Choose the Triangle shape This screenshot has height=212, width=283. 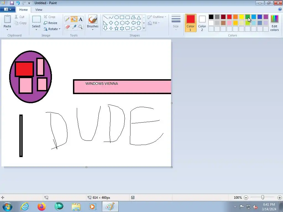pyautogui.click(x=139, y=17)
